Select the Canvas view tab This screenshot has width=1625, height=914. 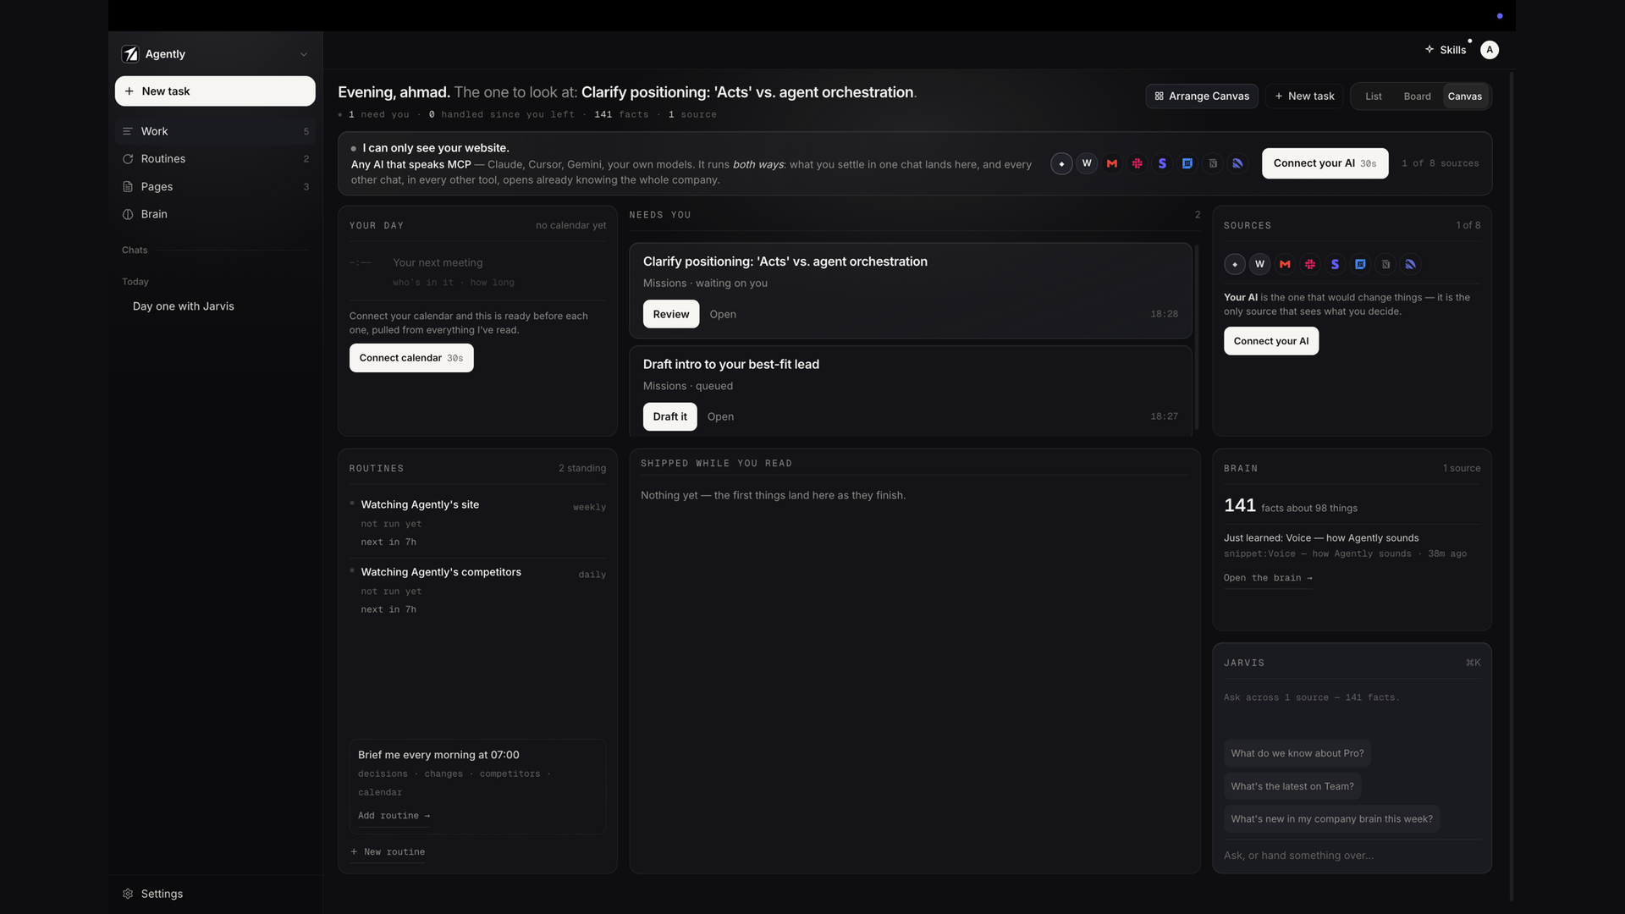1464,96
